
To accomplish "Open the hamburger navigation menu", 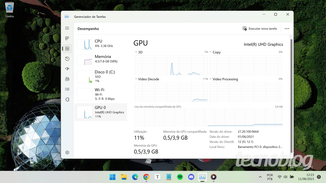I will coord(67,28).
